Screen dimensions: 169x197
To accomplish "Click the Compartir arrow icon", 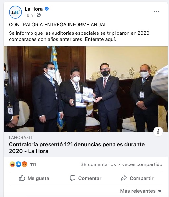I will (124, 178).
